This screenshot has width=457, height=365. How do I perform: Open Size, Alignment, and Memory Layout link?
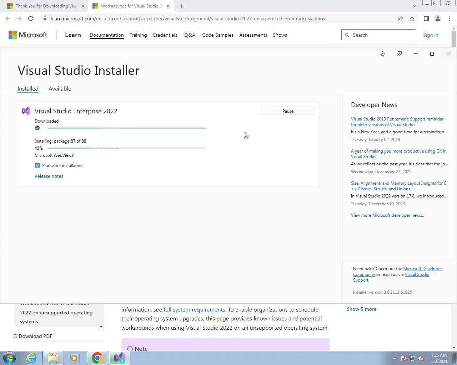(398, 186)
